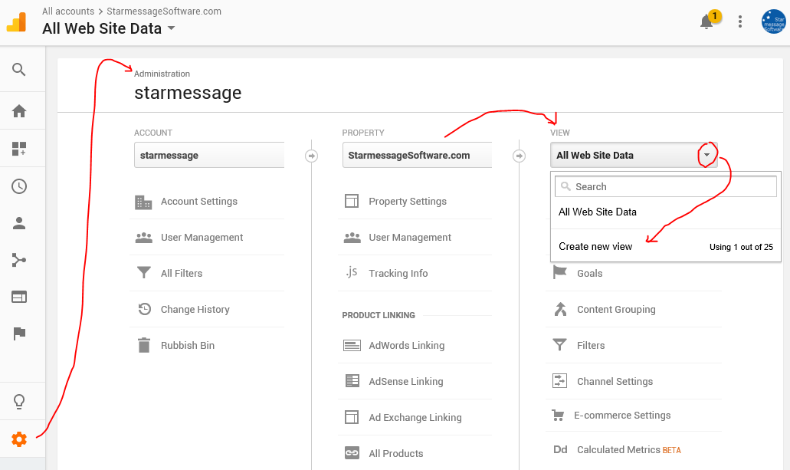Open AdWords Linking
The width and height of the screenshot is (790, 470).
pos(407,346)
